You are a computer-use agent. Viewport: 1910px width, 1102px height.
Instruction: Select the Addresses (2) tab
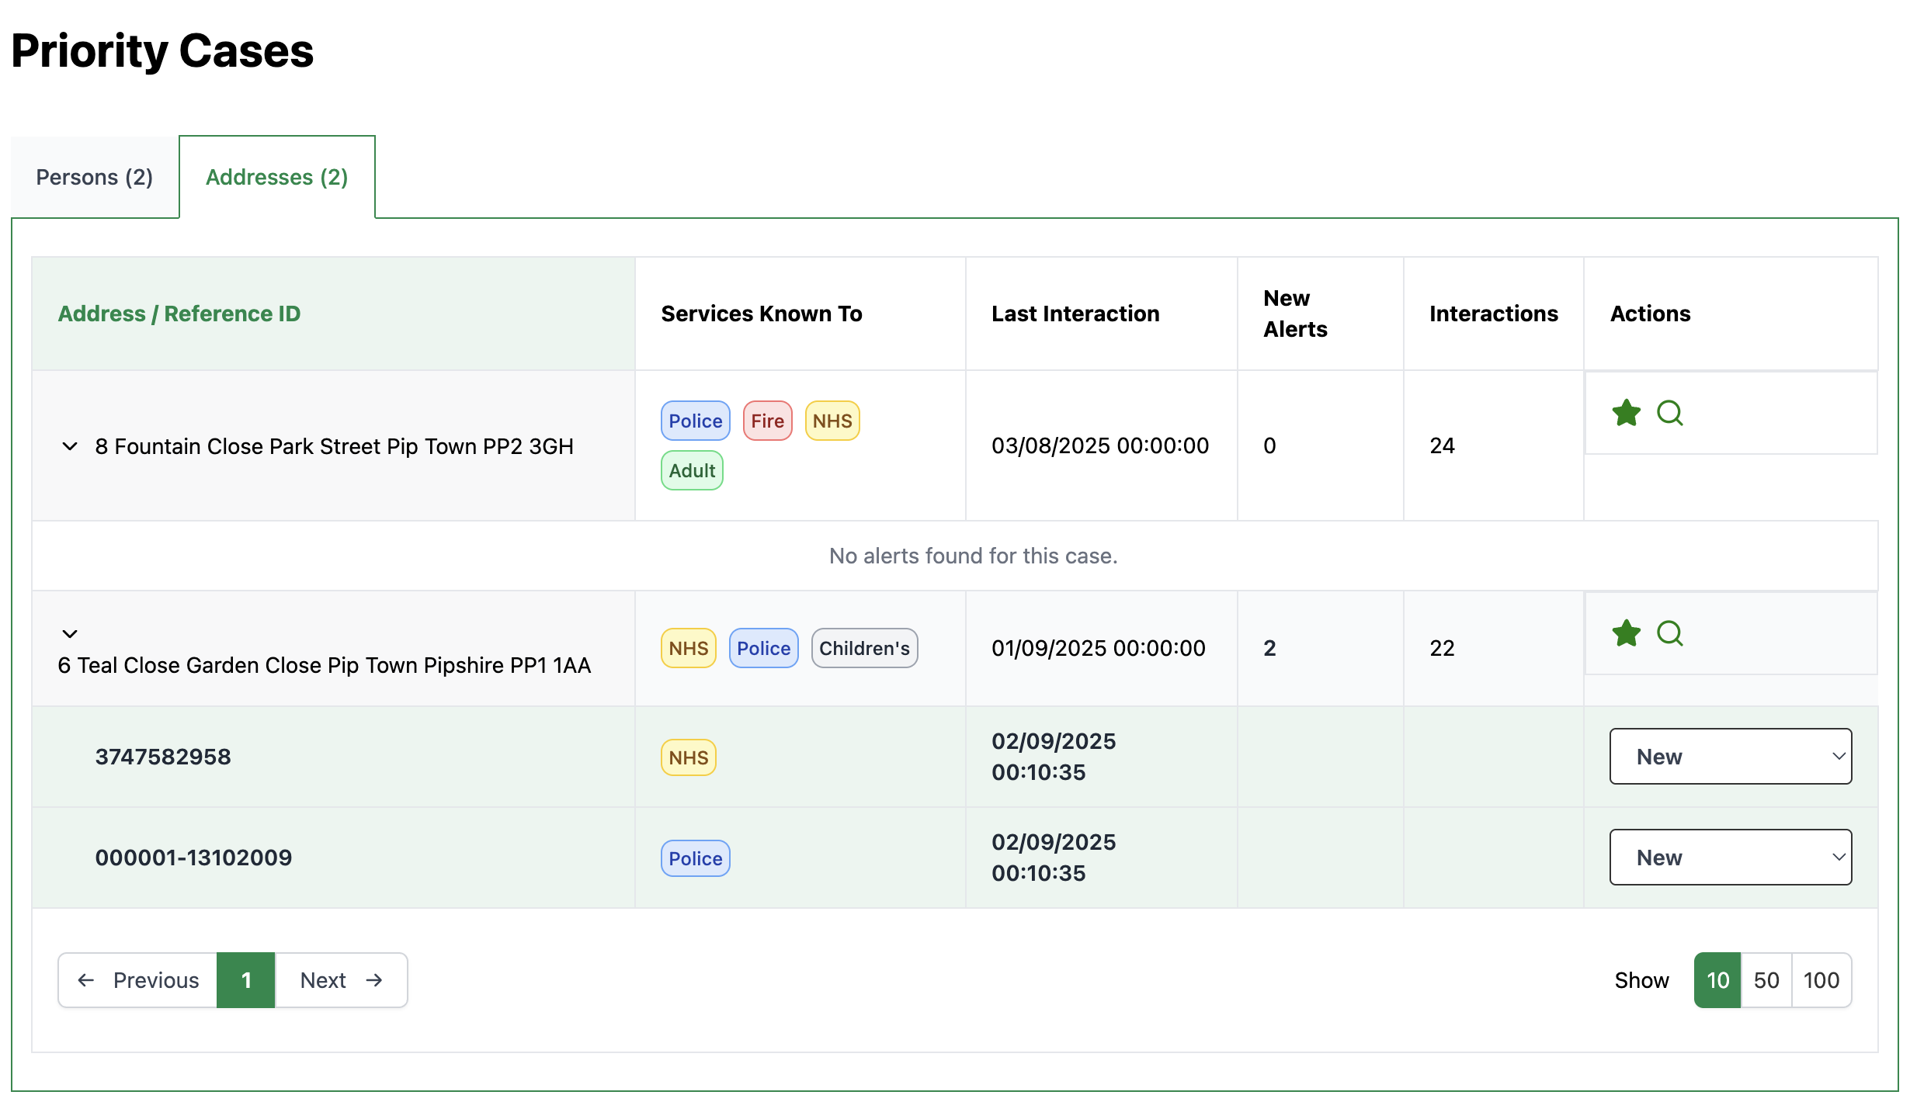point(276,177)
